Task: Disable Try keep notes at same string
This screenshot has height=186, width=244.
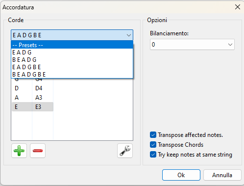Action: pyautogui.click(x=153, y=155)
